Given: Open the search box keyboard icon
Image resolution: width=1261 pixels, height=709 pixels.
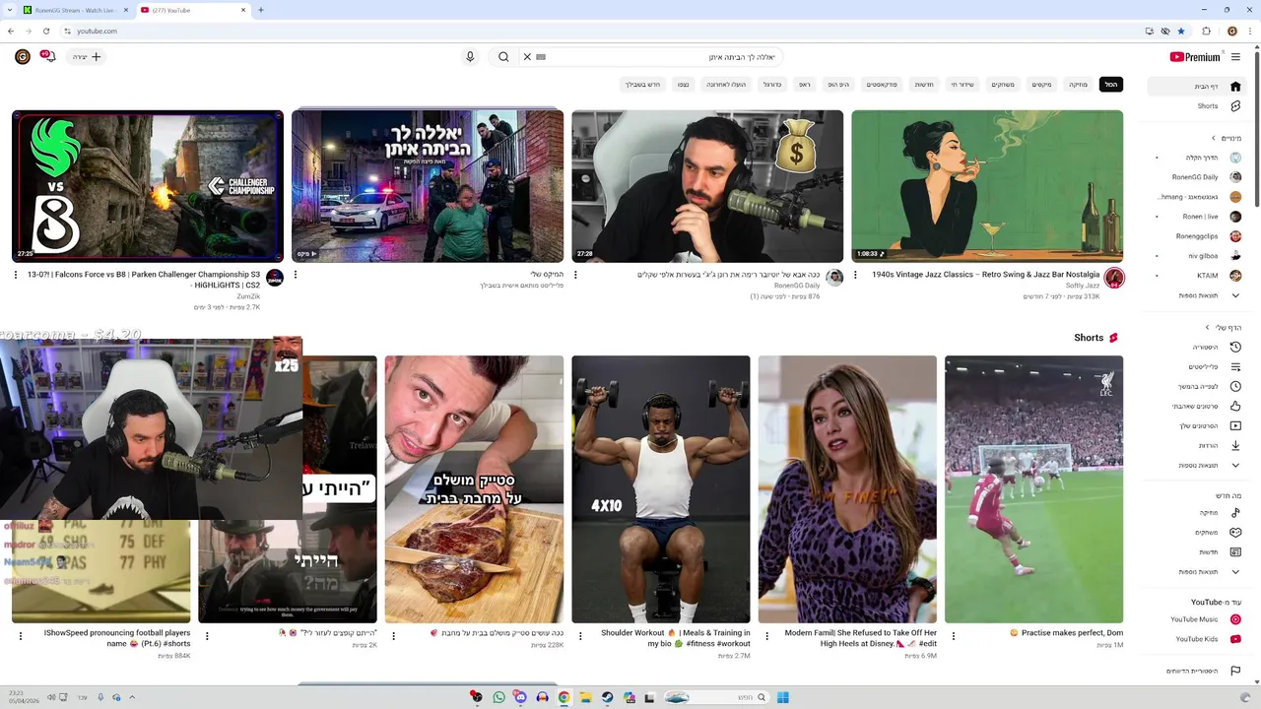Looking at the screenshot, I should click(541, 57).
